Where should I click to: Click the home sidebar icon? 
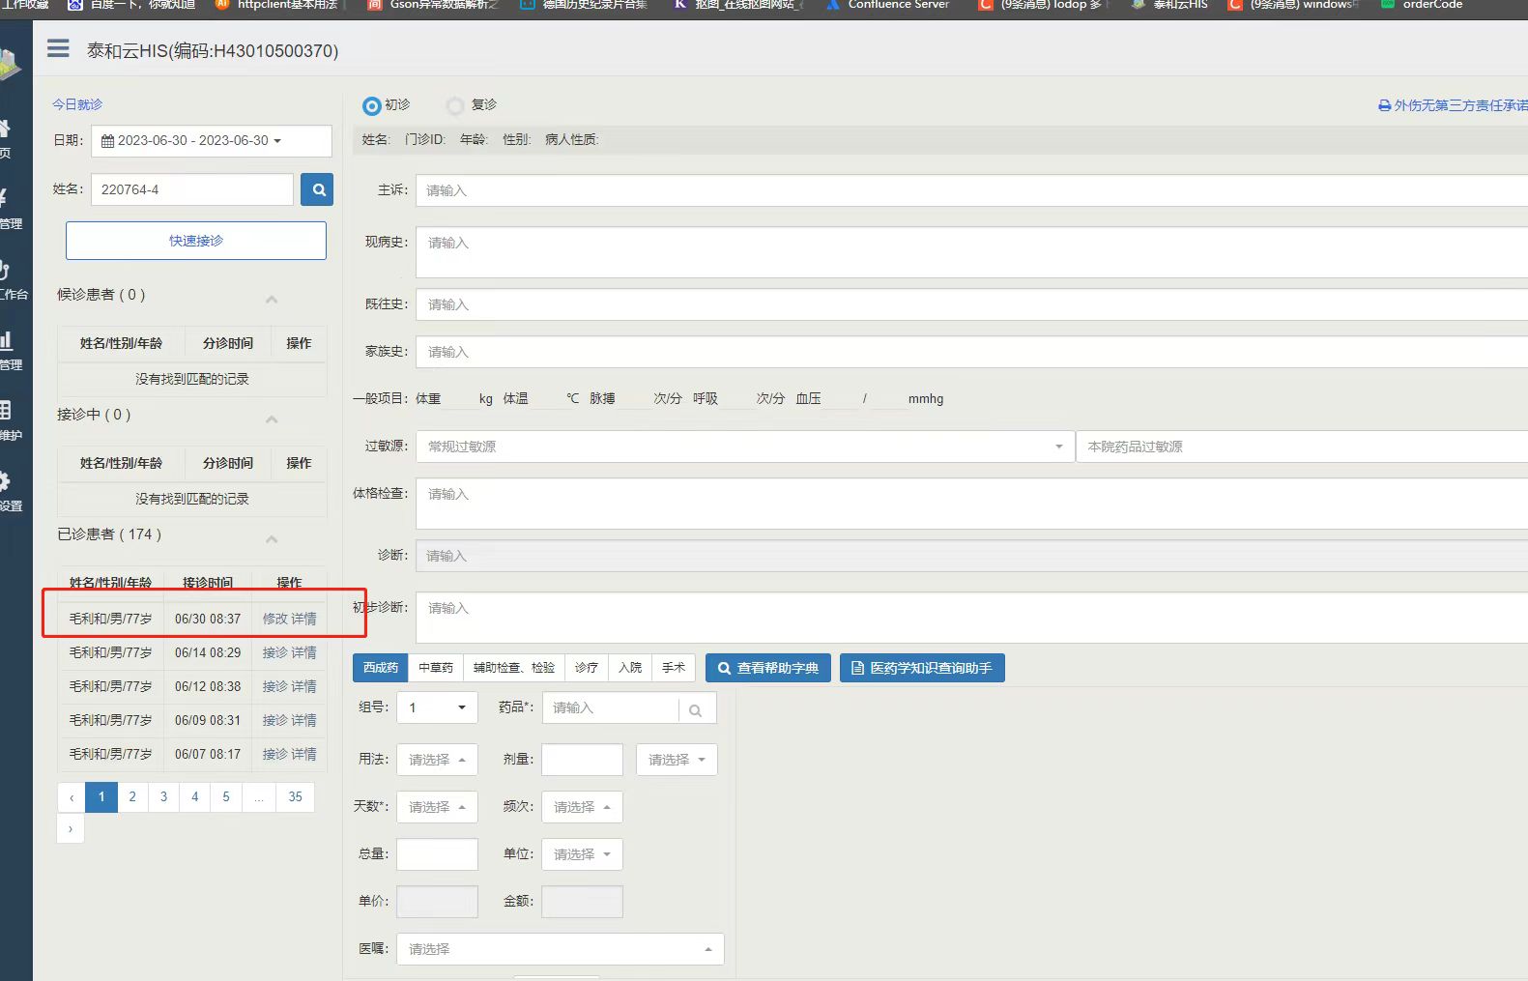click(x=5, y=128)
